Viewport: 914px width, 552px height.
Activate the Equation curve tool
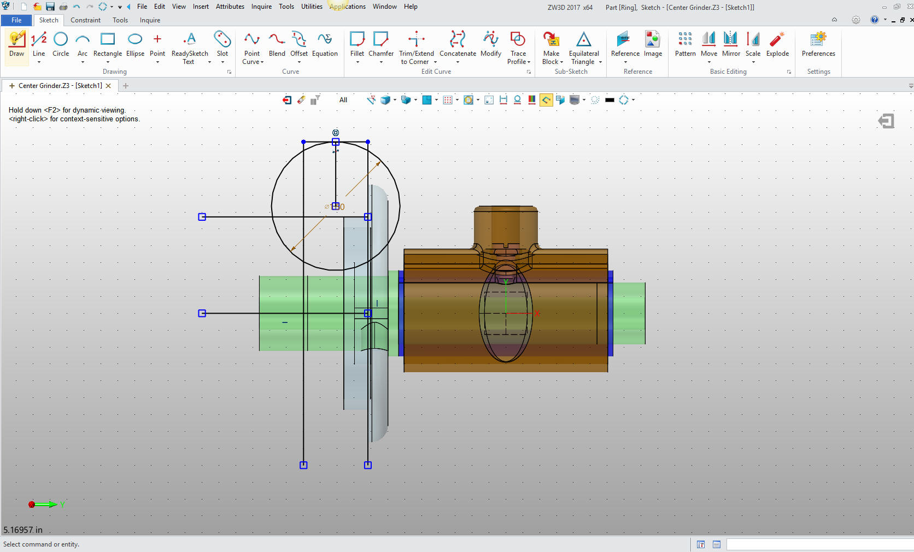pos(325,44)
